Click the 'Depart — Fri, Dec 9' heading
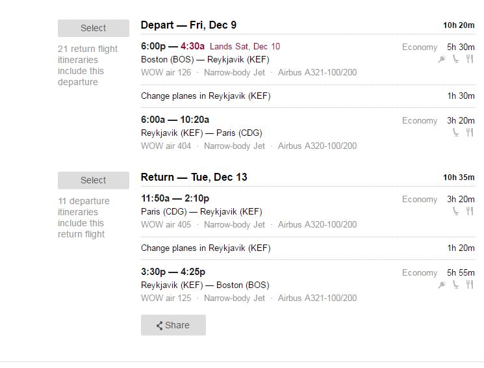 pos(188,25)
